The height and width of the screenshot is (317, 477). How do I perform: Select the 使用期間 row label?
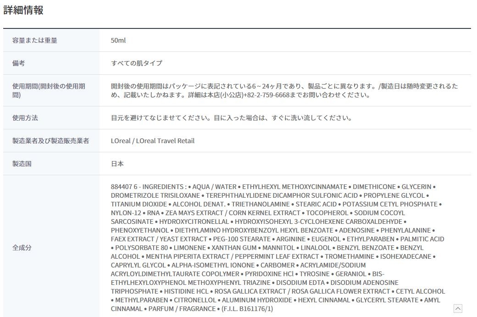point(49,90)
